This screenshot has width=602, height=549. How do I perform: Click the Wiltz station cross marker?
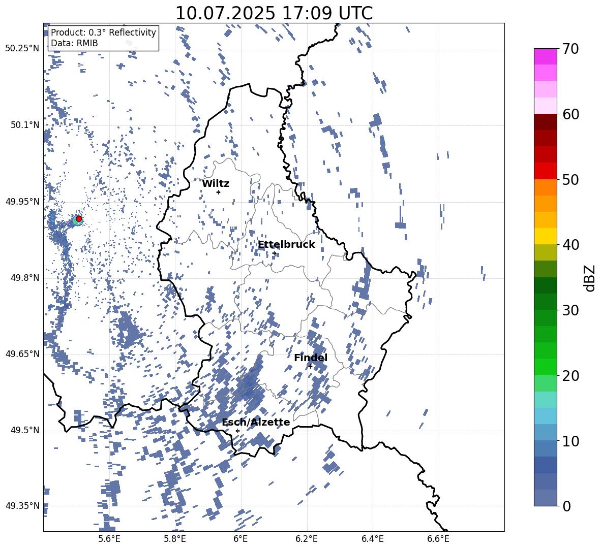tap(219, 192)
